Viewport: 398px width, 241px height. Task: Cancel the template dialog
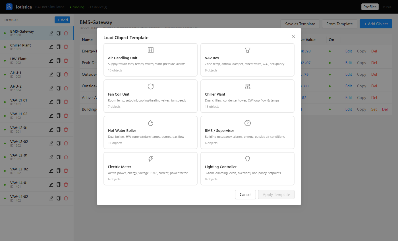245,195
